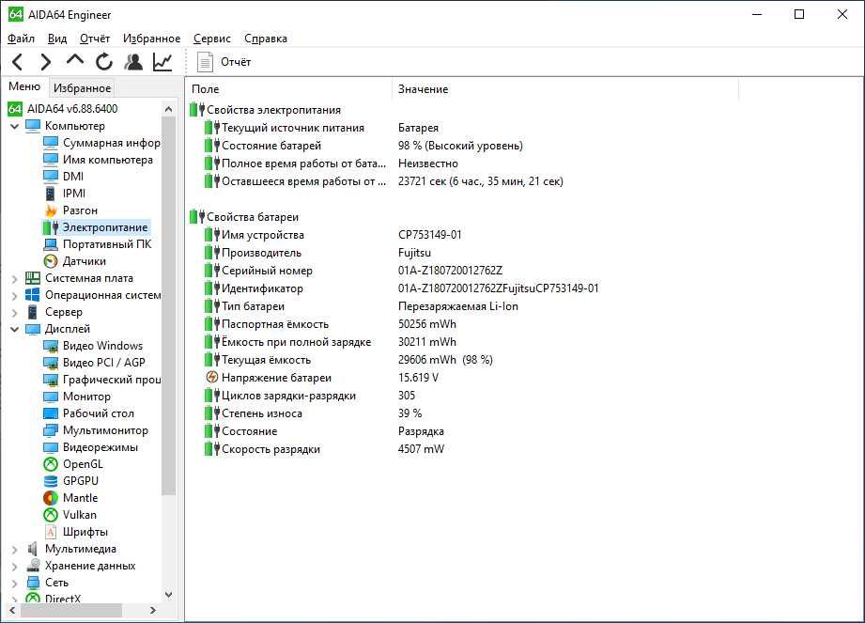Click the Хранение данных drive icon
Screen dimensions: 865x623
click(x=33, y=566)
